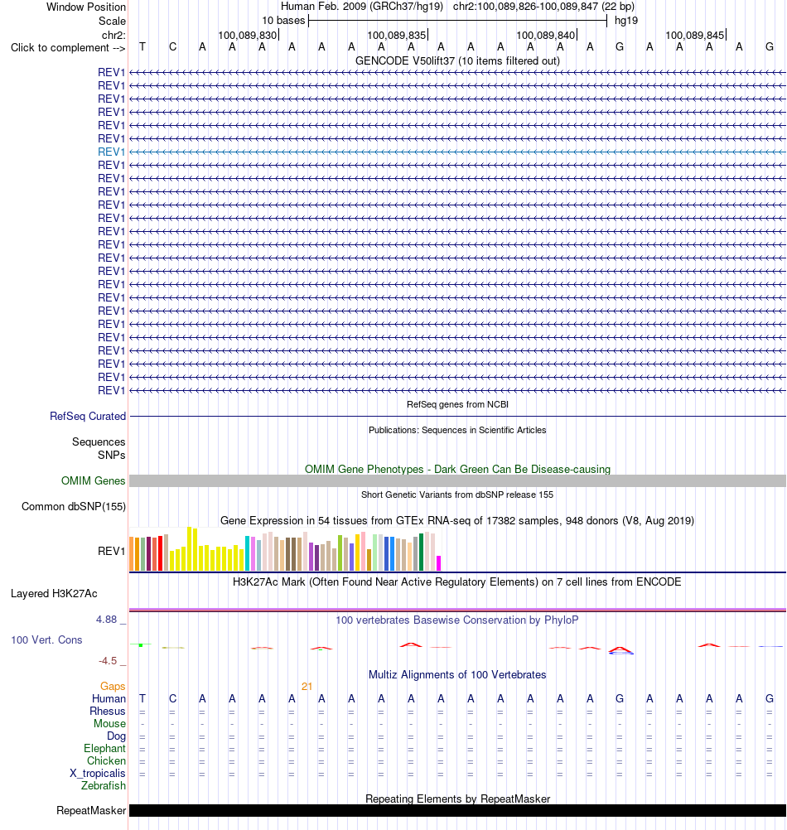Click the Chicken species label

pyautogui.click(x=106, y=760)
